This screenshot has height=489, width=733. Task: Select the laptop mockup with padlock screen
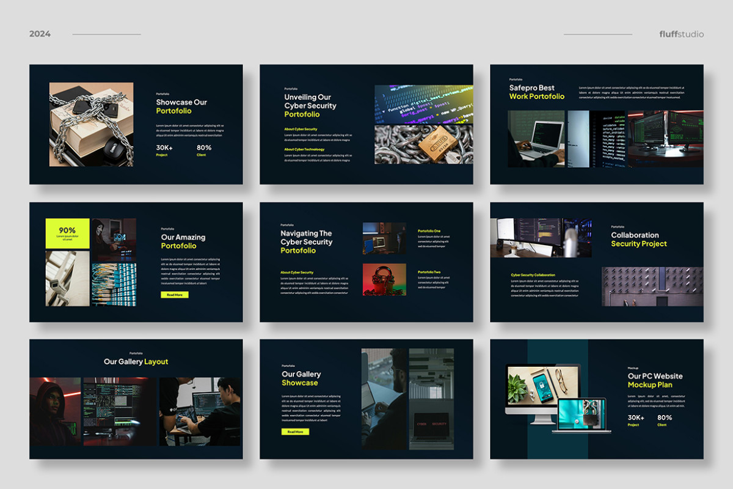581,415
